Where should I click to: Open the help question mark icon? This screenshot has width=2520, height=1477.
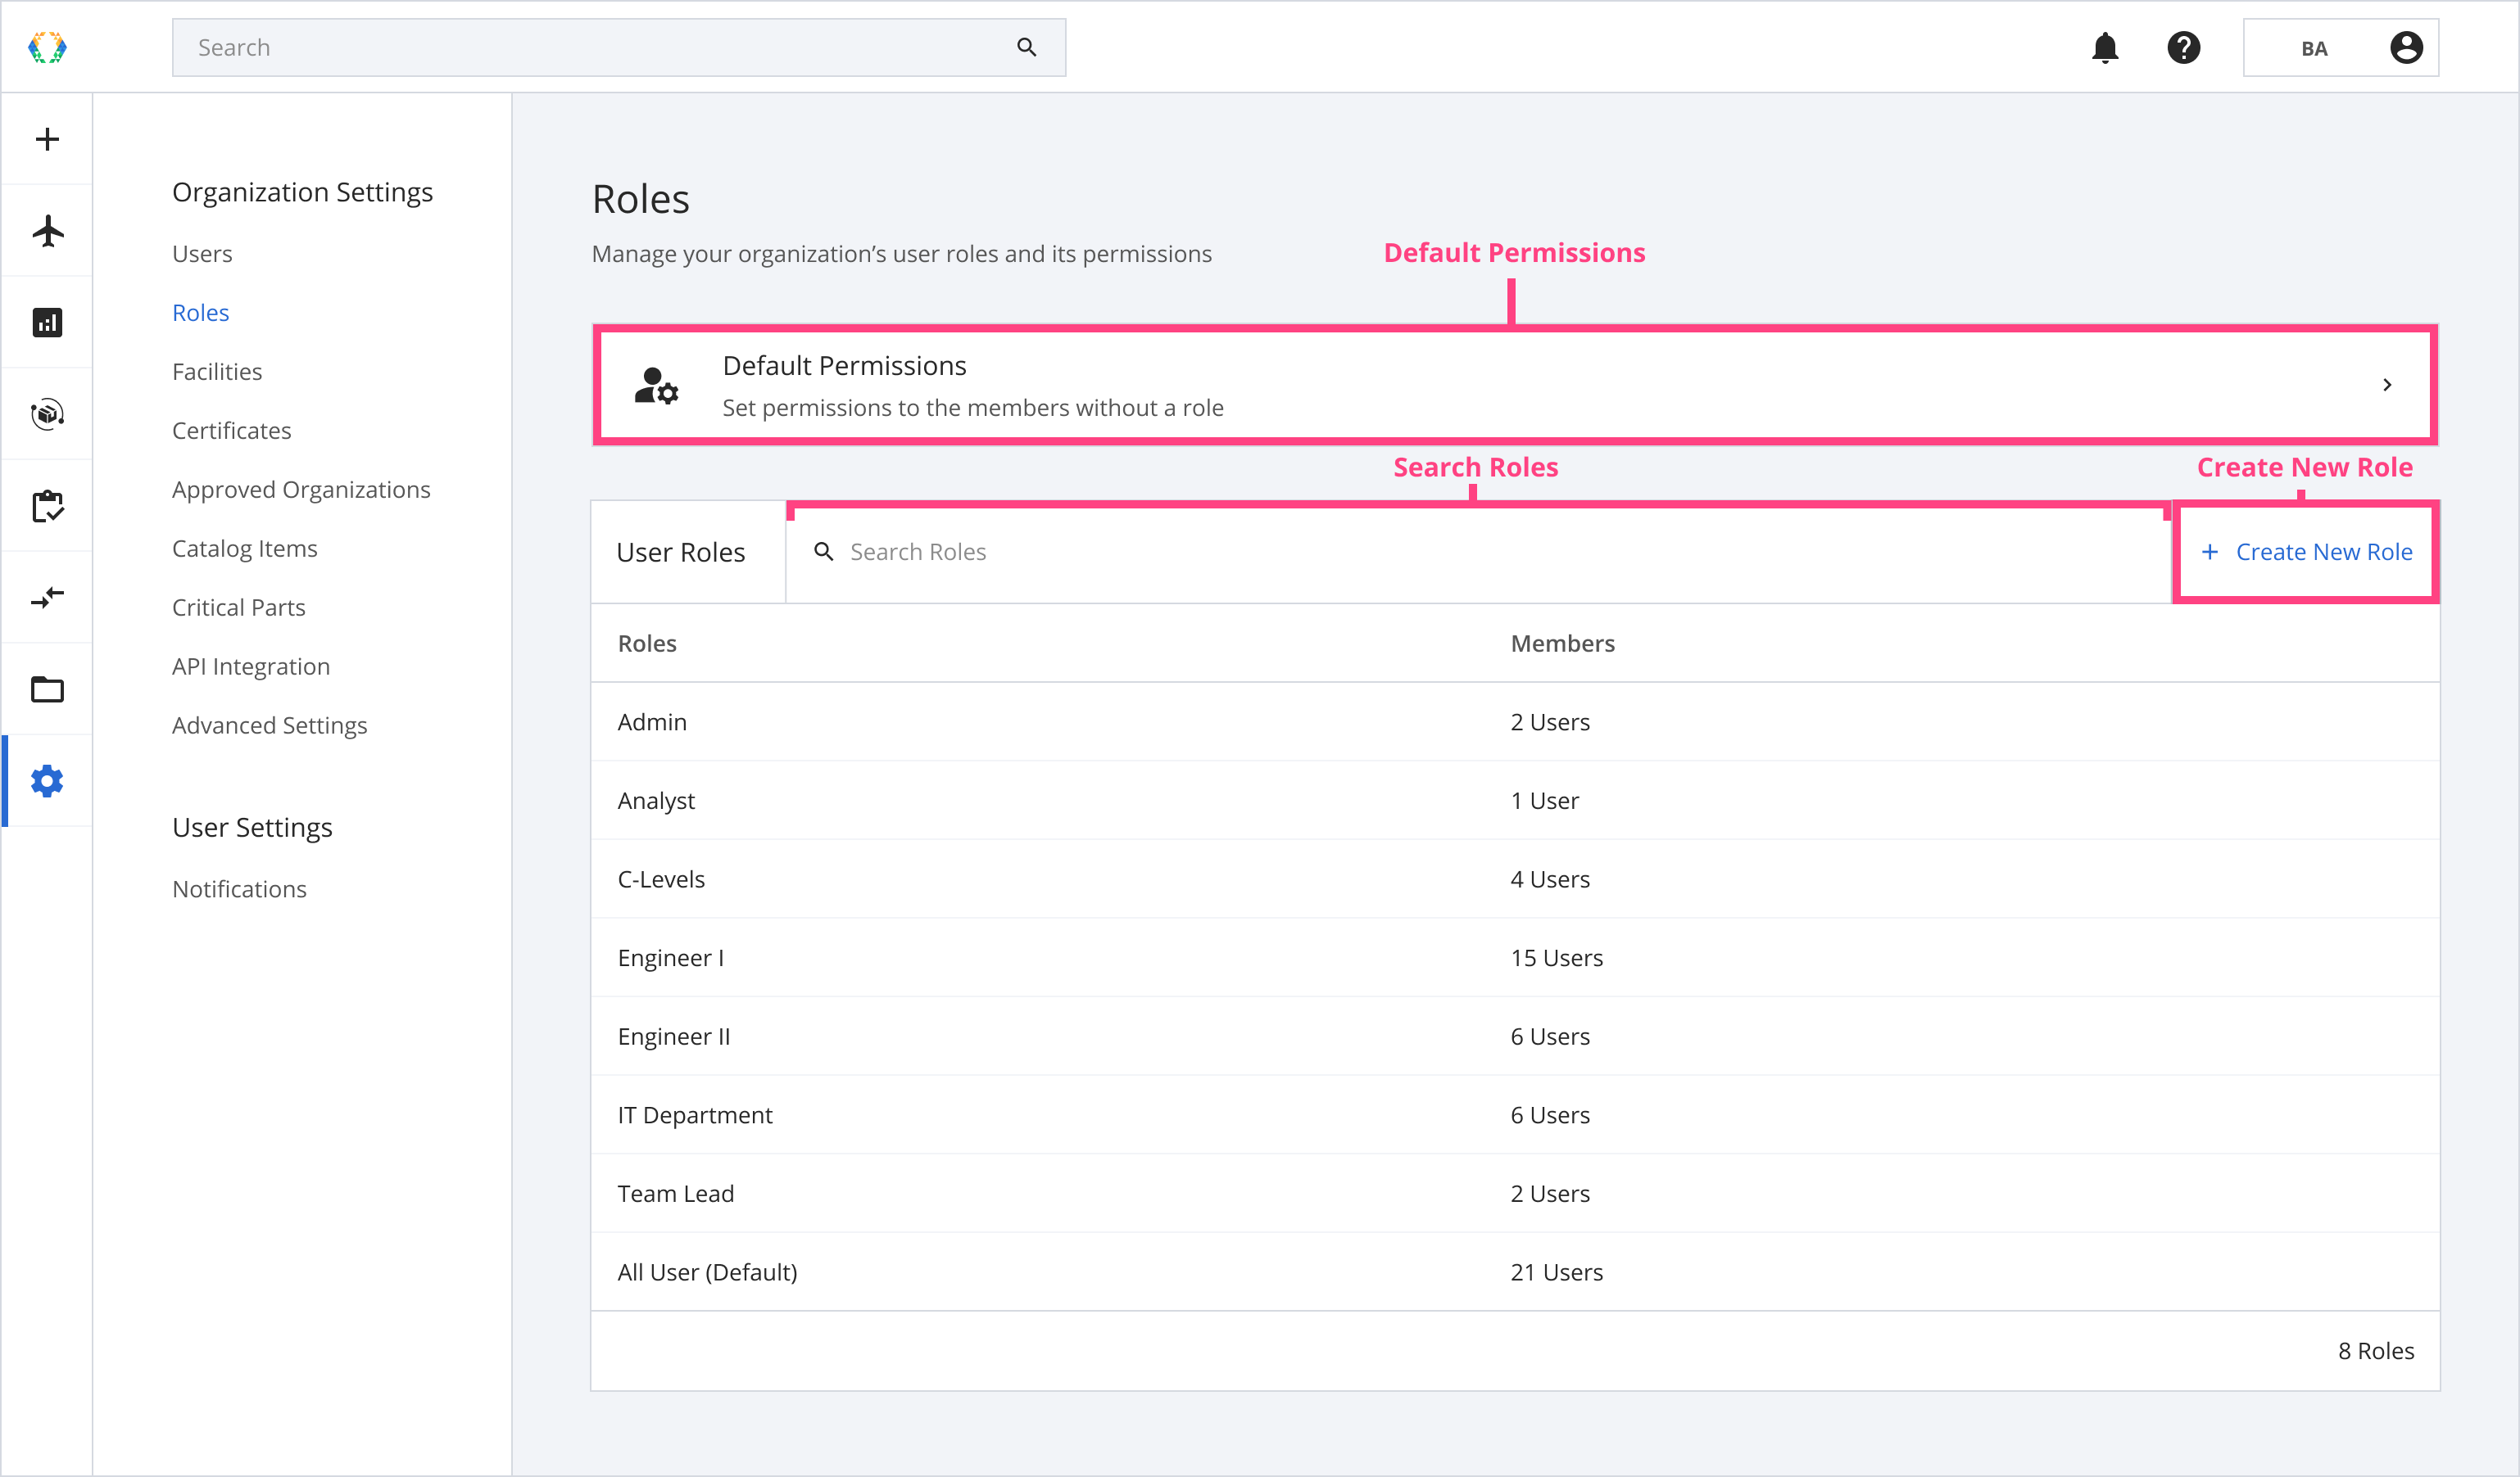[x=2183, y=47]
